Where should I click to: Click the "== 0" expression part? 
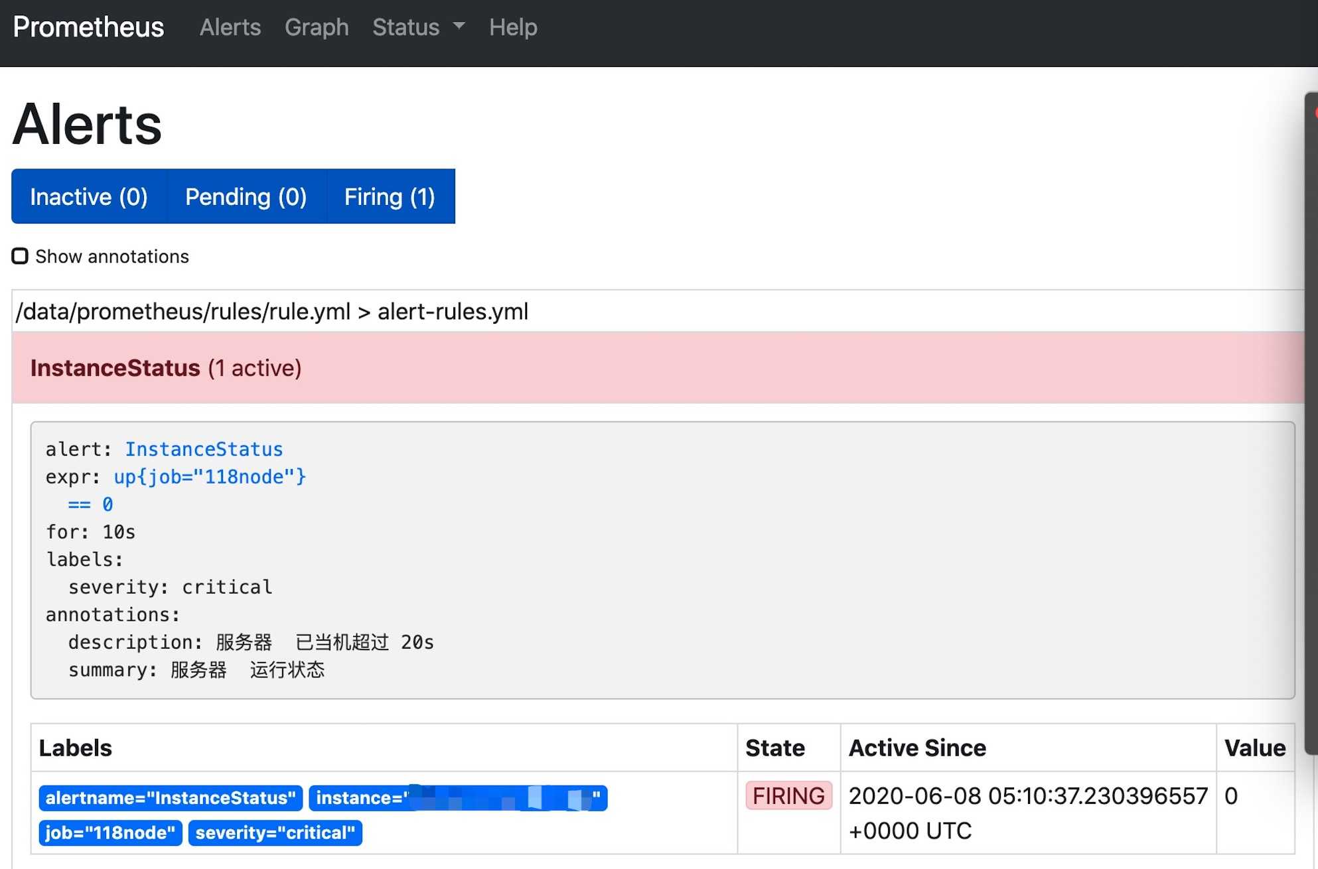point(90,504)
